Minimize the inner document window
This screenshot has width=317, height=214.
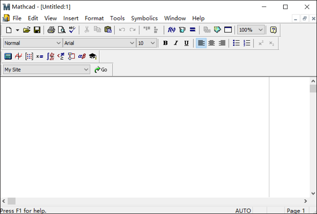click(295, 19)
